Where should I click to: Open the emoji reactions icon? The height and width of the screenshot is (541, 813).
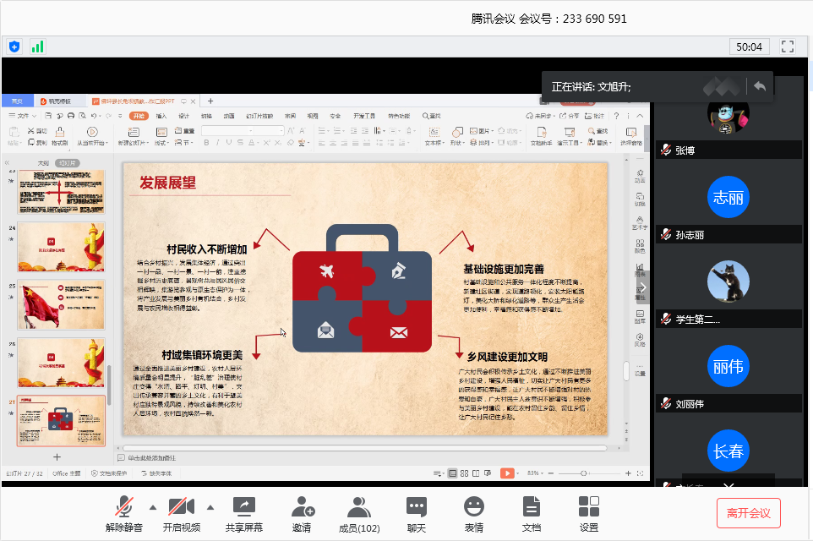click(x=473, y=507)
